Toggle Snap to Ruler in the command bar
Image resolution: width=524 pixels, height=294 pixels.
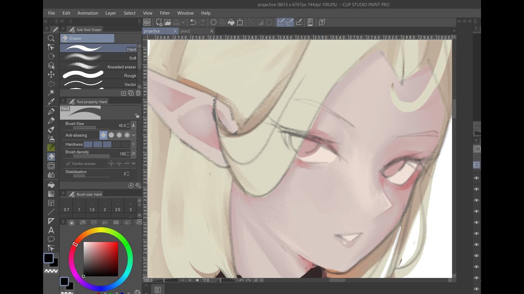pyautogui.click(x=281, y=22)
